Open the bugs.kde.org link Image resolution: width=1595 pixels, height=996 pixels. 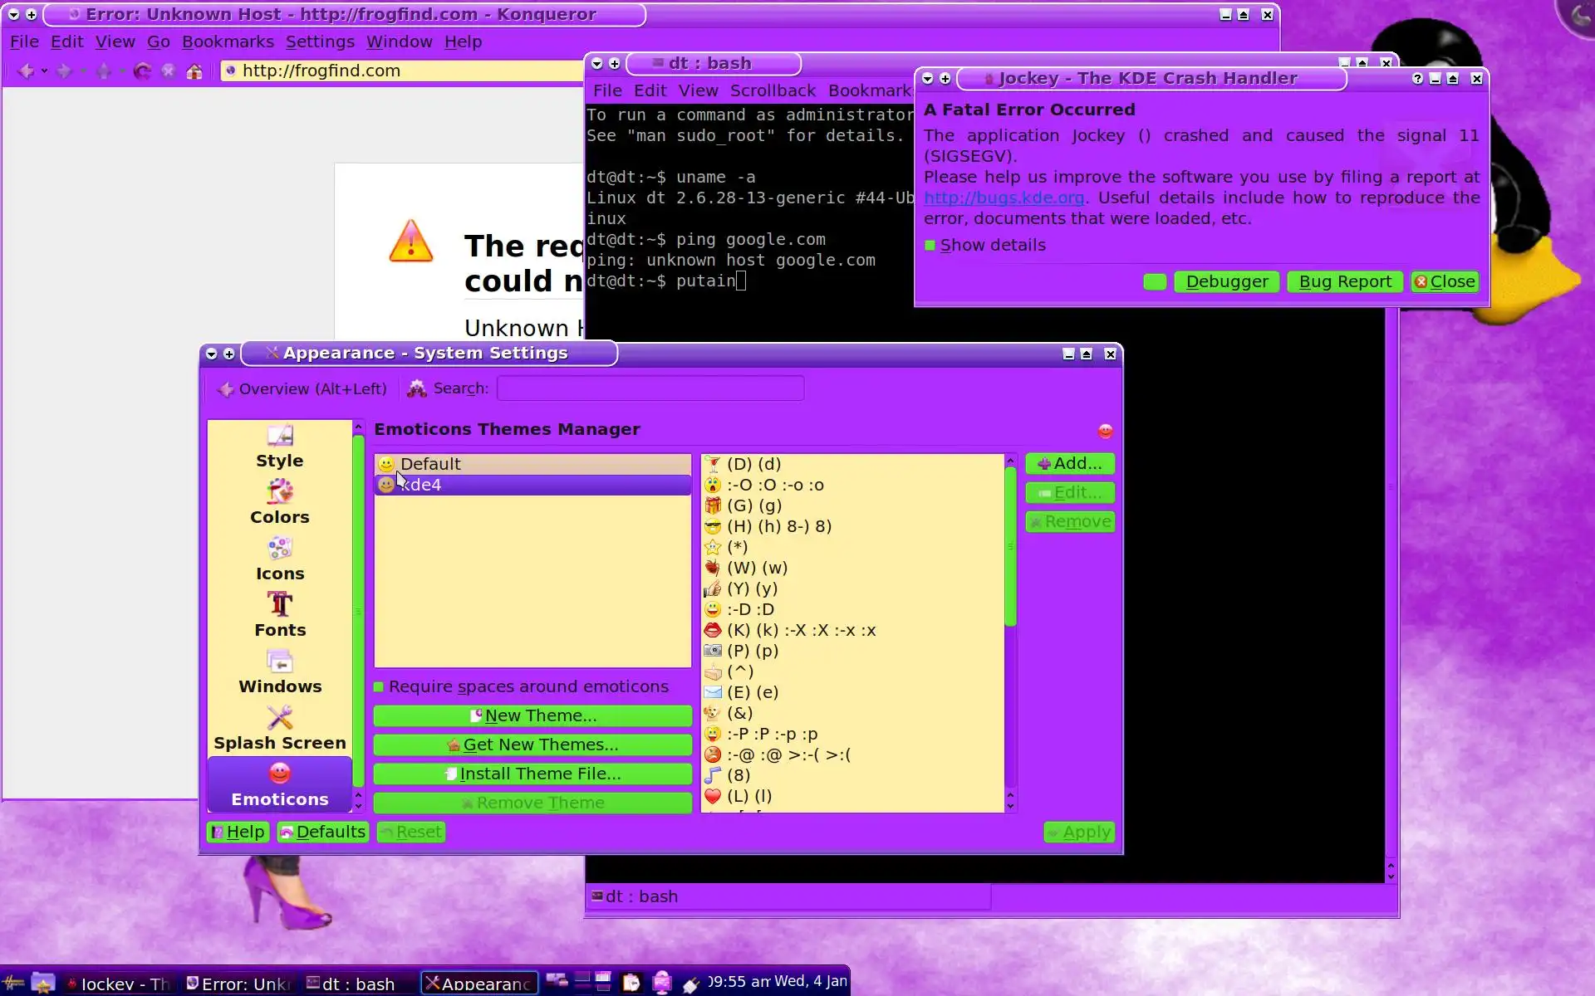1004,198
